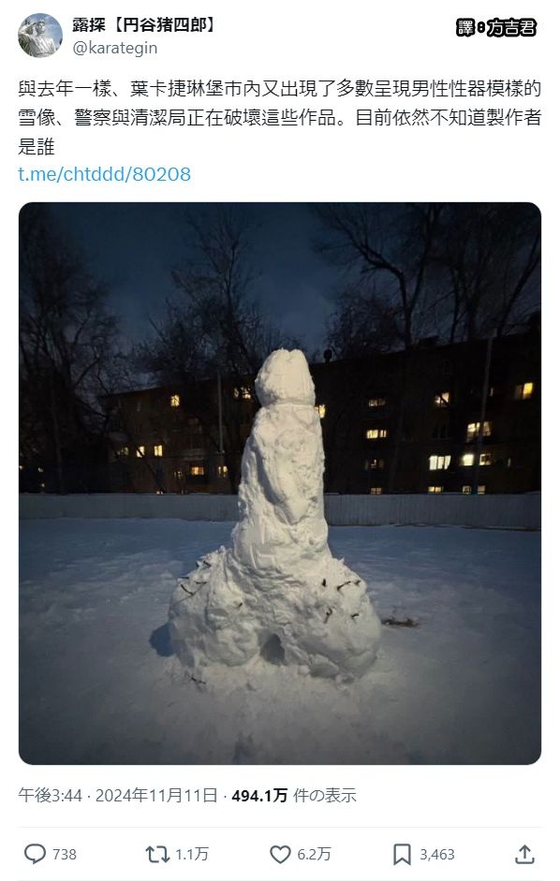
Task: Click the watermark logo at top right
Action: pyautogui.click(x=496, y=27)
